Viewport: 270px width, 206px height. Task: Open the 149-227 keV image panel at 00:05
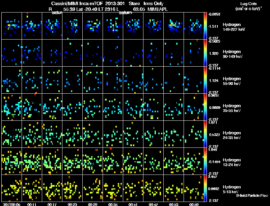[x=11, y=26]
